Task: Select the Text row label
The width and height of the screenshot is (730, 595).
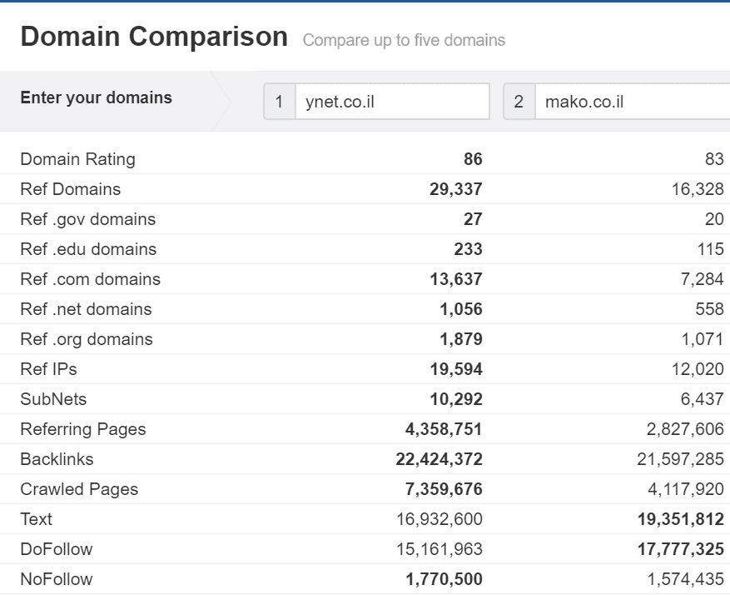Action: [x=37, y=519]
